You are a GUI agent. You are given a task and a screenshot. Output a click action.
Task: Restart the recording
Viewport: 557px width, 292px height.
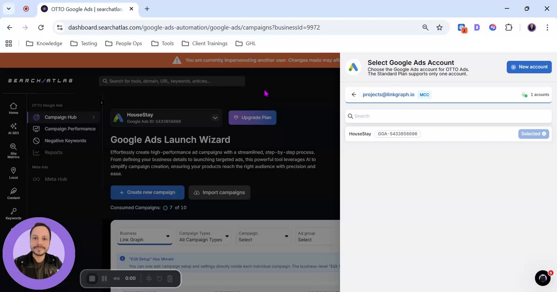[159, 279]
